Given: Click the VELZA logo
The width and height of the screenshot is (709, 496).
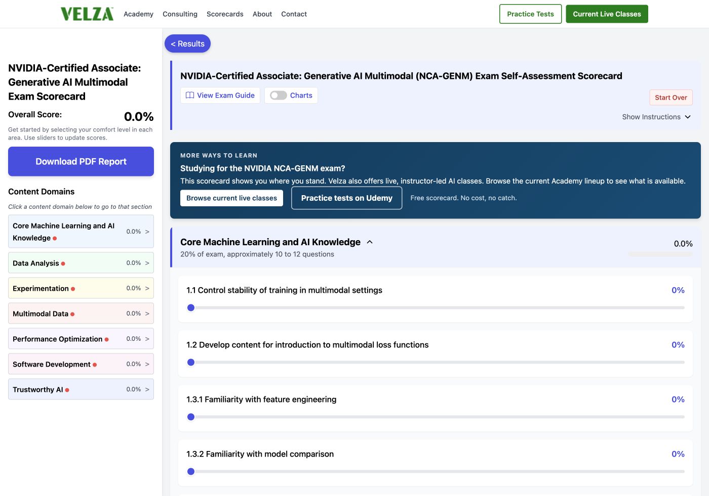Looking at the screenshot, I should point(87,14).
